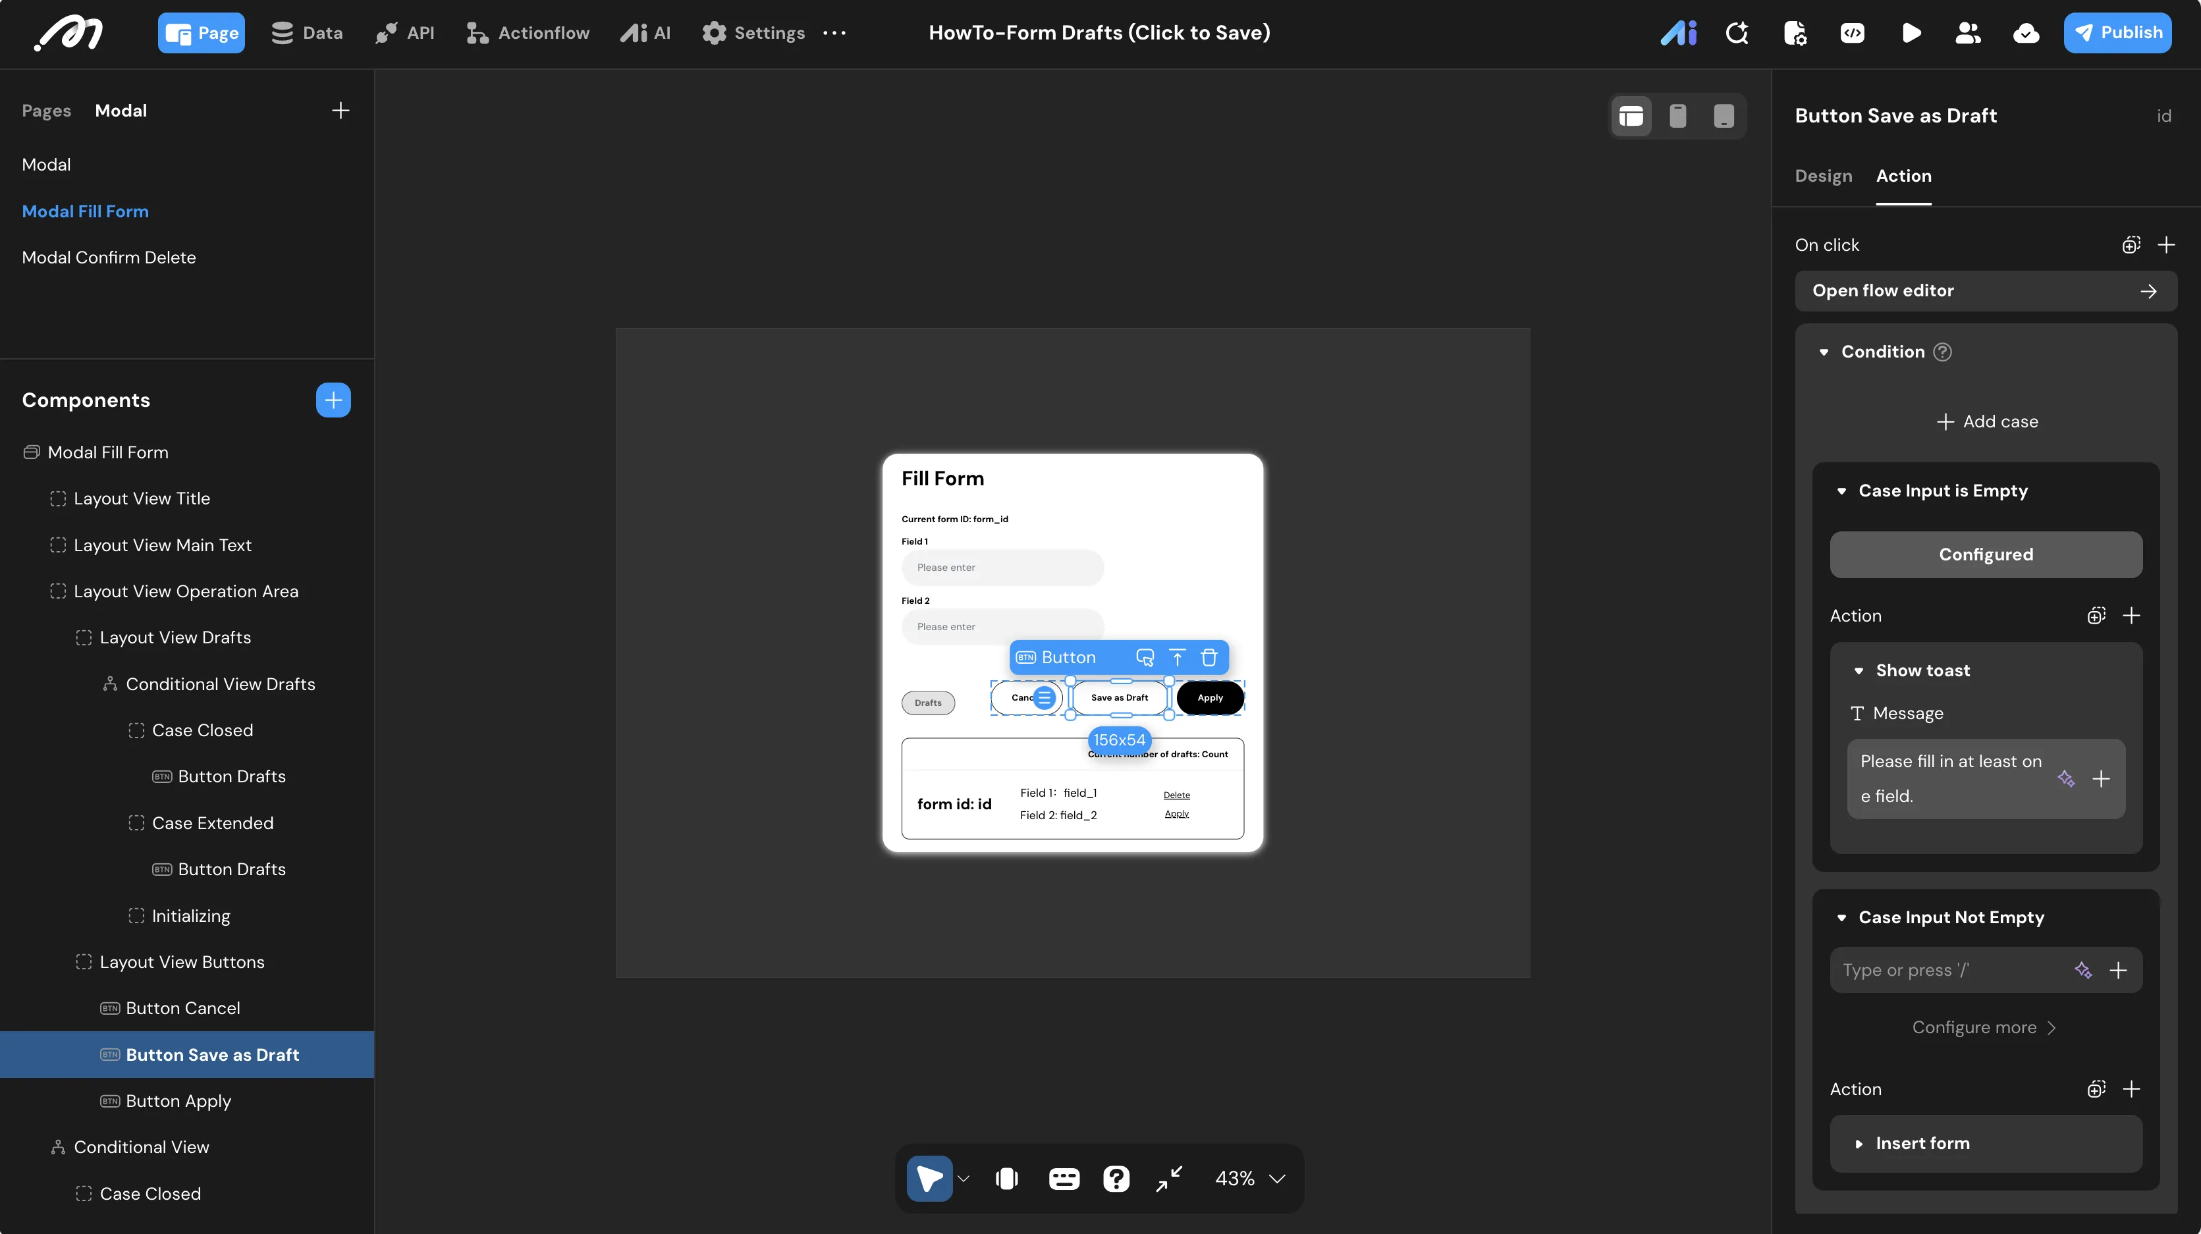Collapse Case Input is Empty
The image size is (2201, 1234).
click(x=1841, y=491)
